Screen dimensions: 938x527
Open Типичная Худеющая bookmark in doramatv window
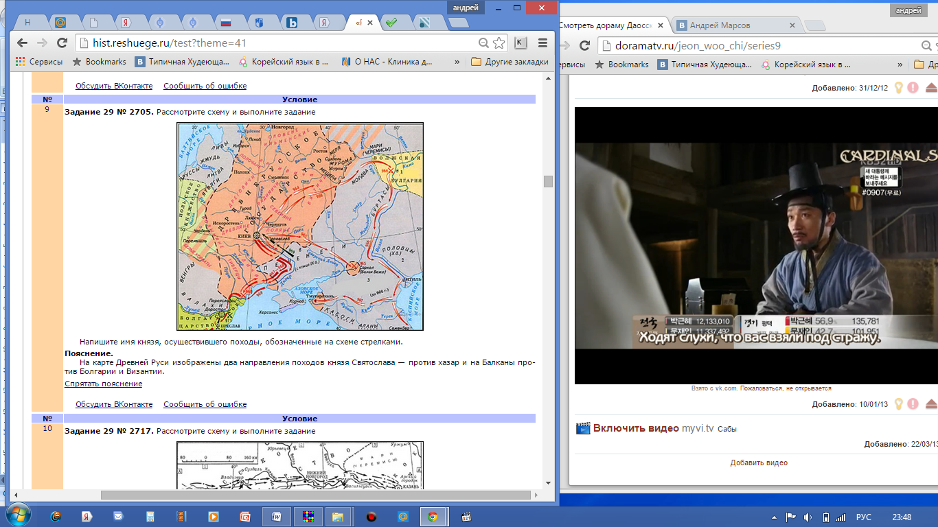(x=705, y=64)
